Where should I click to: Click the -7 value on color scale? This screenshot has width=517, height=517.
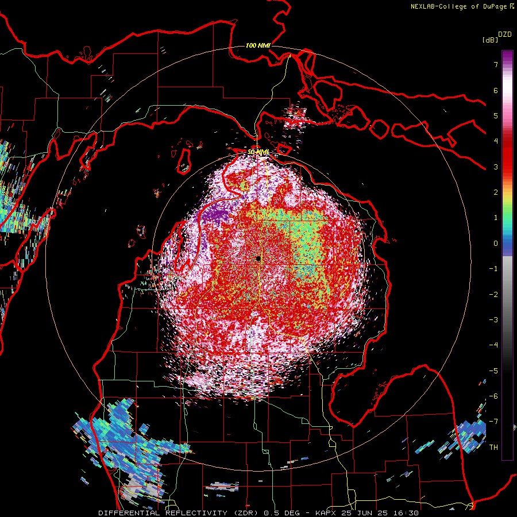493,422
